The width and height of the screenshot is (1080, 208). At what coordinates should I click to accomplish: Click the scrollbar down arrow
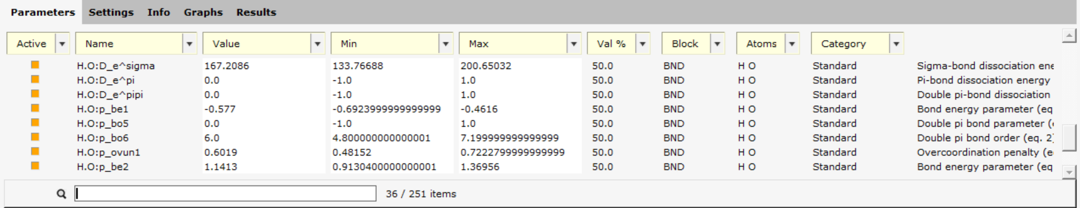click(1069, 172)
